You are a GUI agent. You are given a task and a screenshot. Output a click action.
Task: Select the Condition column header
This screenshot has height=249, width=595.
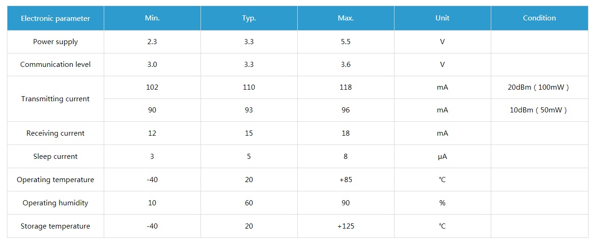[x=539, y=18]
